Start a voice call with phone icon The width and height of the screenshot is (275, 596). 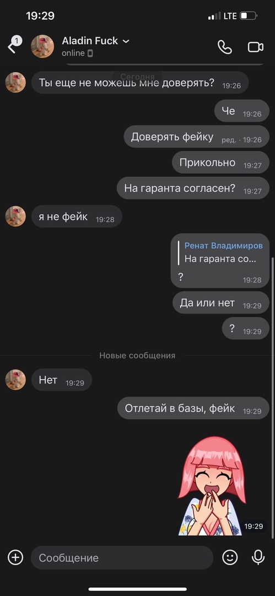[224, 47]
